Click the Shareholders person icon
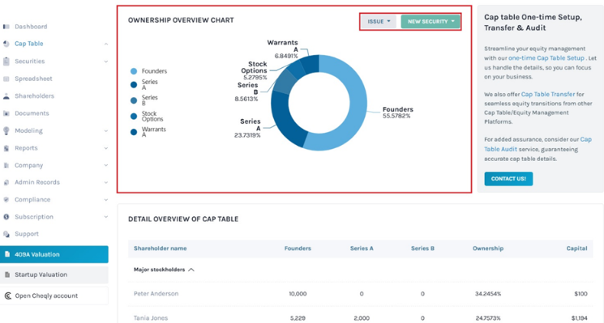Screen dimensions: 604x323 pyautogui.click(x=6, y=96)
